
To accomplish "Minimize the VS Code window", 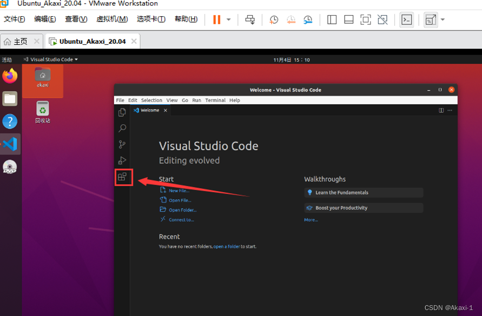I will pos(428,90).
